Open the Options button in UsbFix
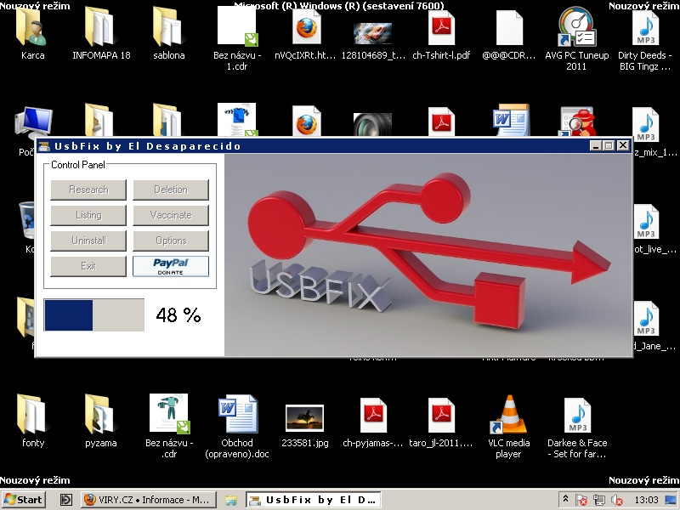 click(171, 241)
